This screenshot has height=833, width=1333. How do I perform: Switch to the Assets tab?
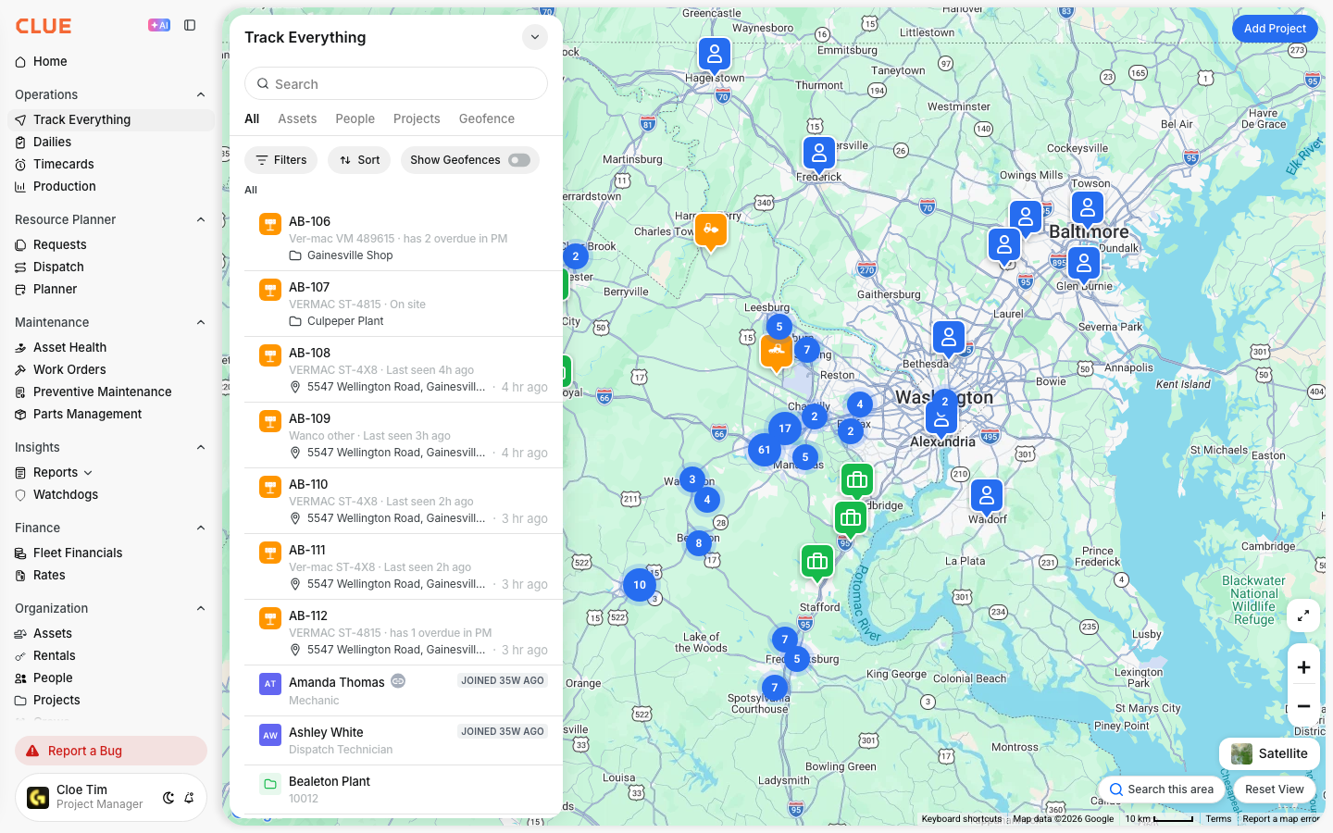pos(297,118)
